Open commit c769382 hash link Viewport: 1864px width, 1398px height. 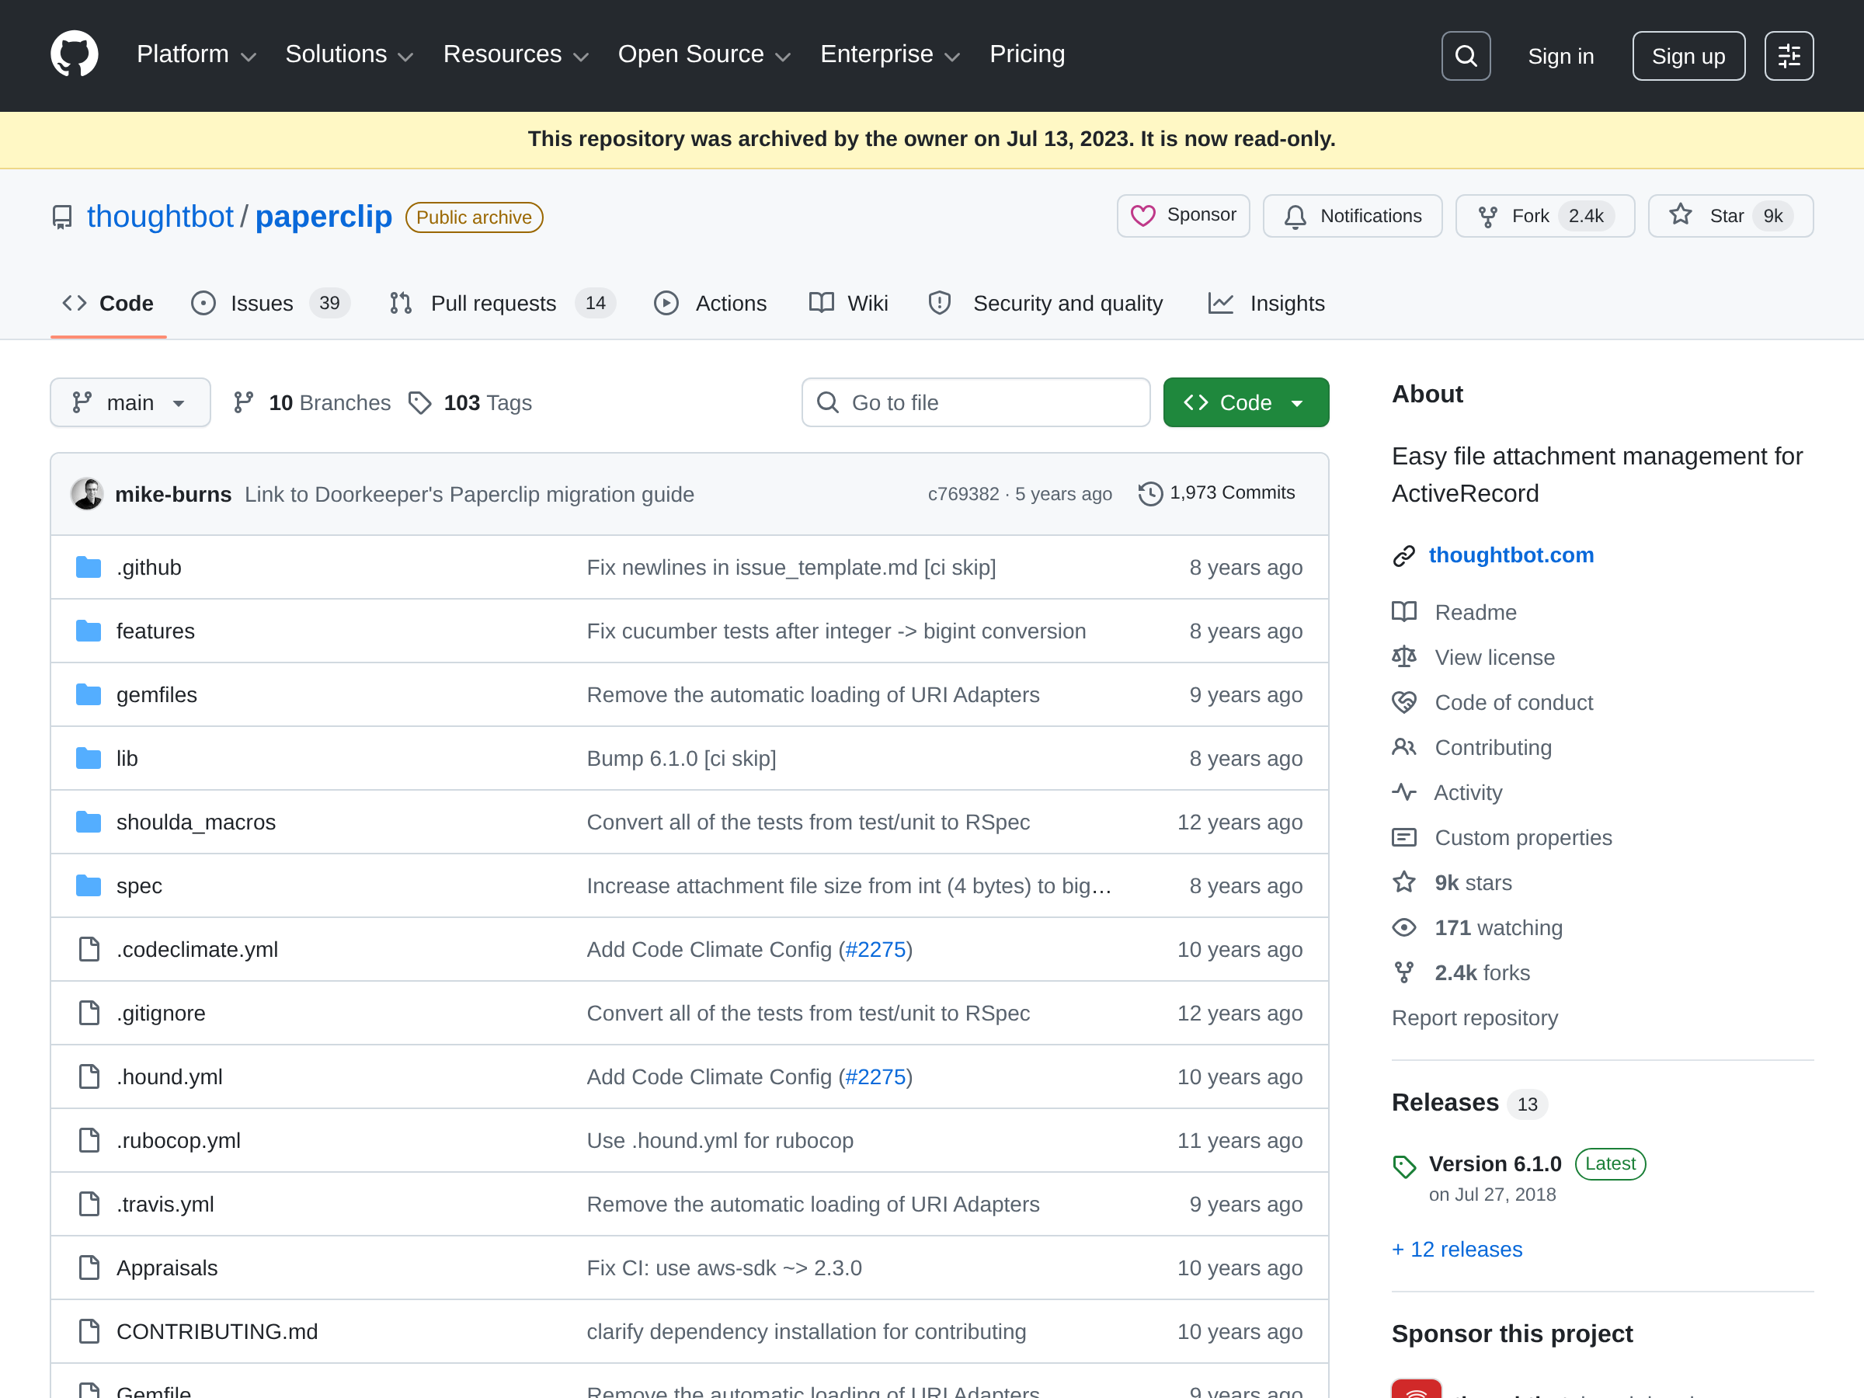(x=963, y=494)
